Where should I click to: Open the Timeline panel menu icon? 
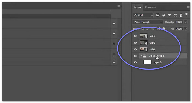tap(119, 6)
